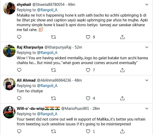Share shyshail's tweet
153x135 pixels.
[x=122, y=37]
